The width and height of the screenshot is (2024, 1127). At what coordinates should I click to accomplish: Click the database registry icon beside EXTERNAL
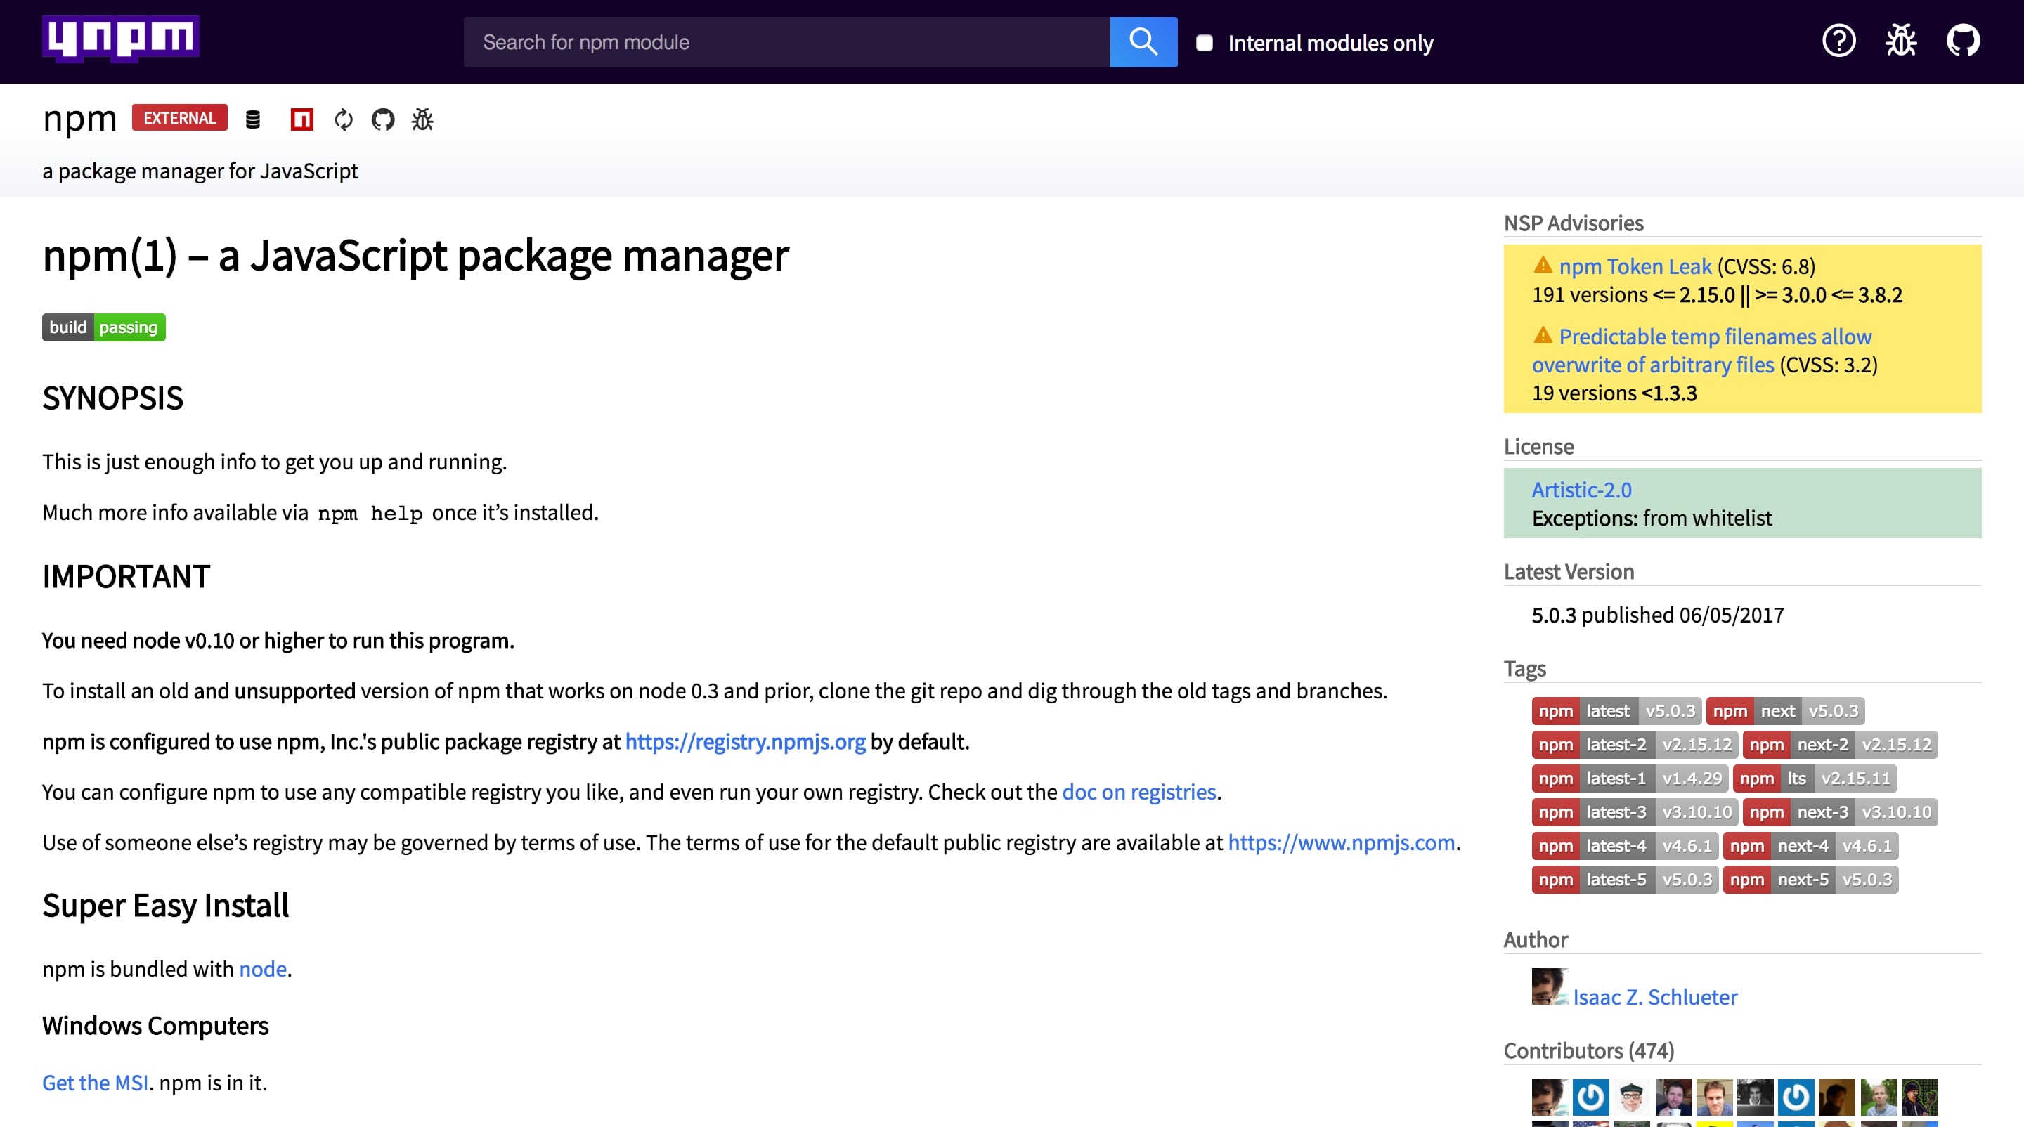pos(253,119)
